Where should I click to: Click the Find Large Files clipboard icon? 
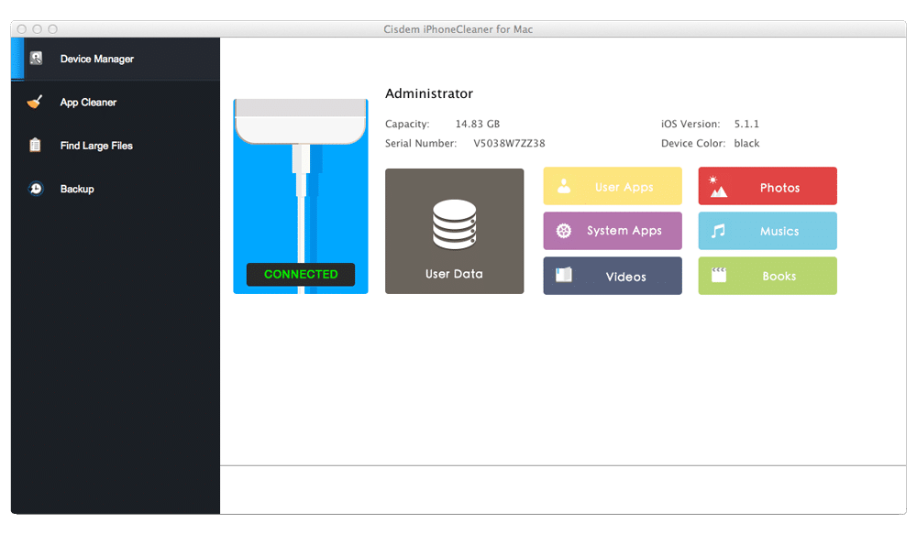35,145
